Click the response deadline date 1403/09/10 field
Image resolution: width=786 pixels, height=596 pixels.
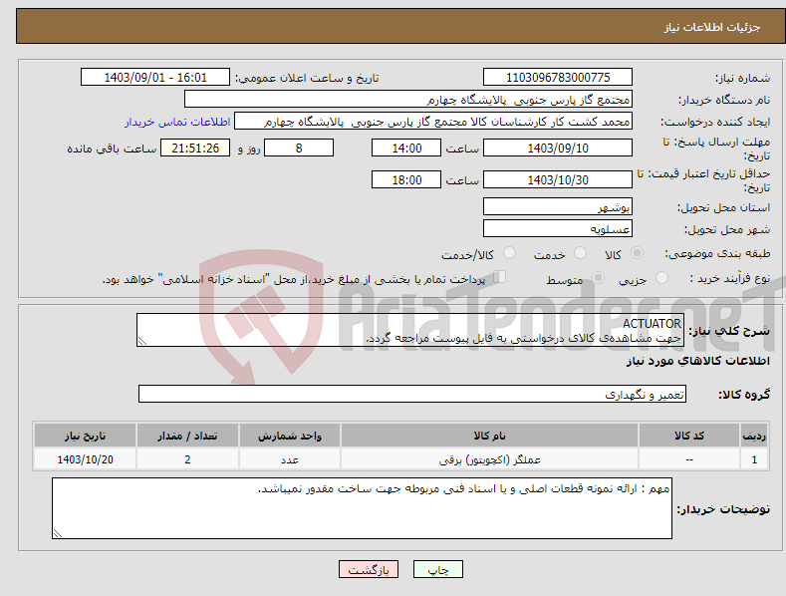point(558,148)
